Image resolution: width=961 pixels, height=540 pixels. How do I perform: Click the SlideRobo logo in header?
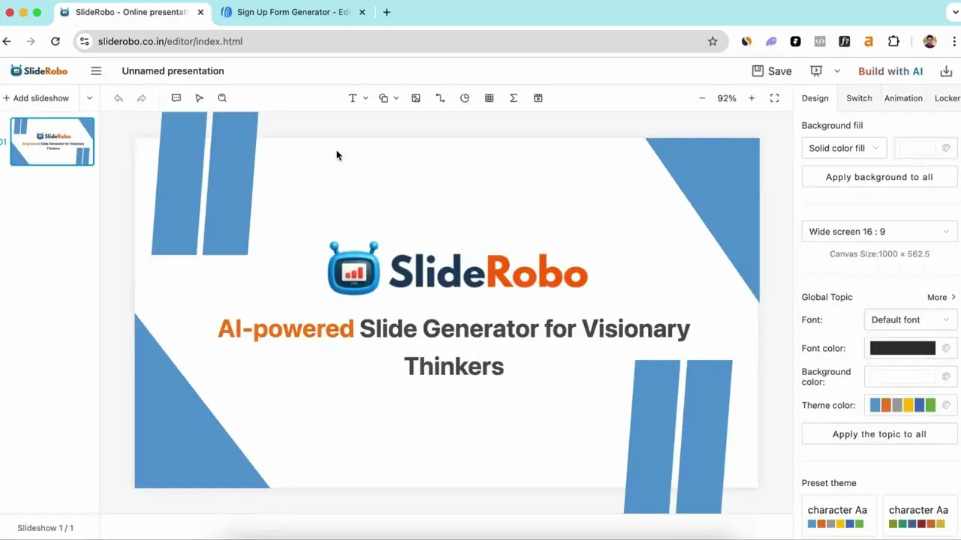[x=39, y=70]
